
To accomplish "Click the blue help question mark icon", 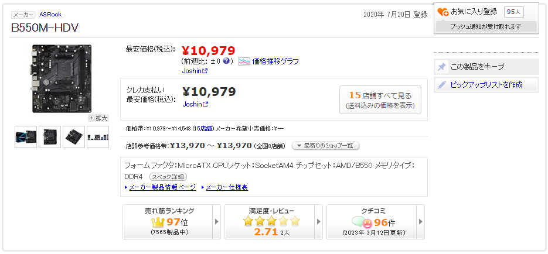I will (226, 61).
